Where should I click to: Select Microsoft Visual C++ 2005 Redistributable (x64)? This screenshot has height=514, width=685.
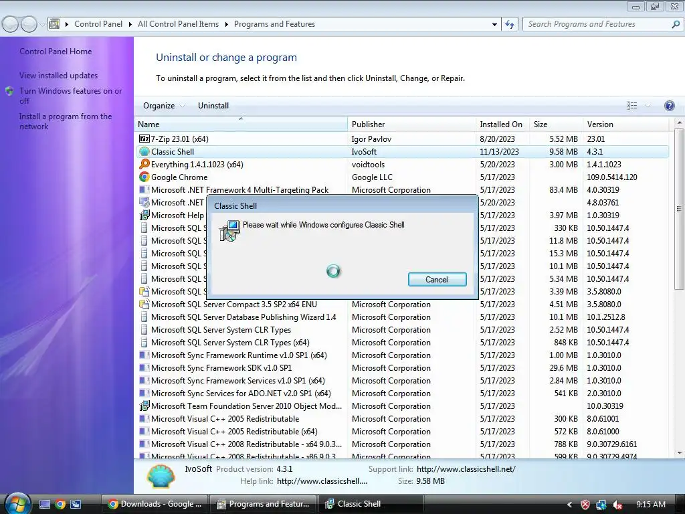click(402, 432)
